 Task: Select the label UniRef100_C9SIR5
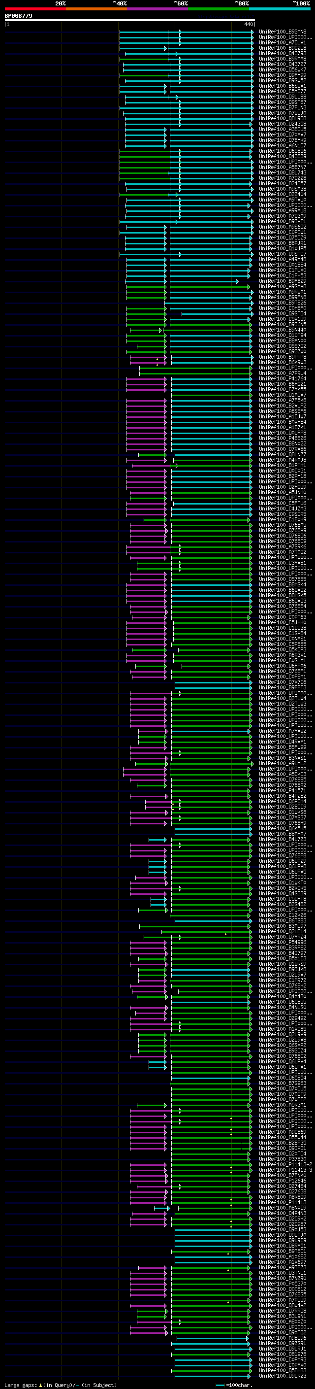[x=283, y=514]
